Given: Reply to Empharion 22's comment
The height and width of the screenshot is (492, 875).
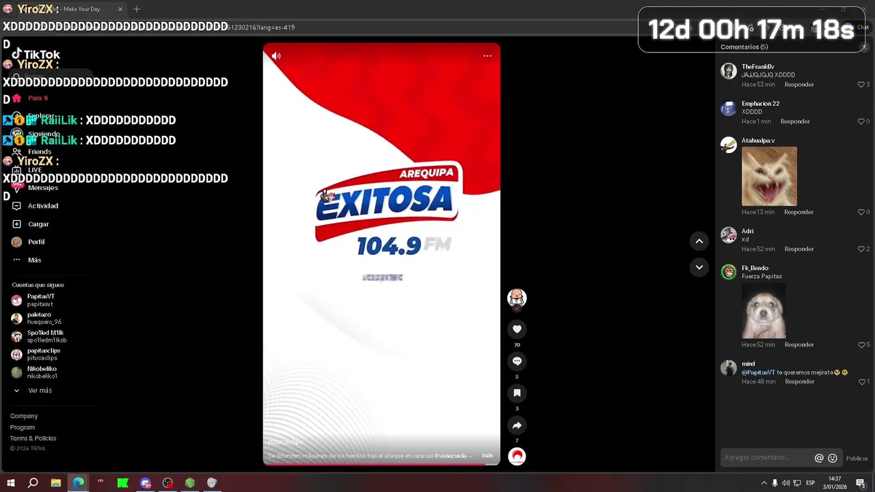Looking at the screenshot, I should coord(795,122).
